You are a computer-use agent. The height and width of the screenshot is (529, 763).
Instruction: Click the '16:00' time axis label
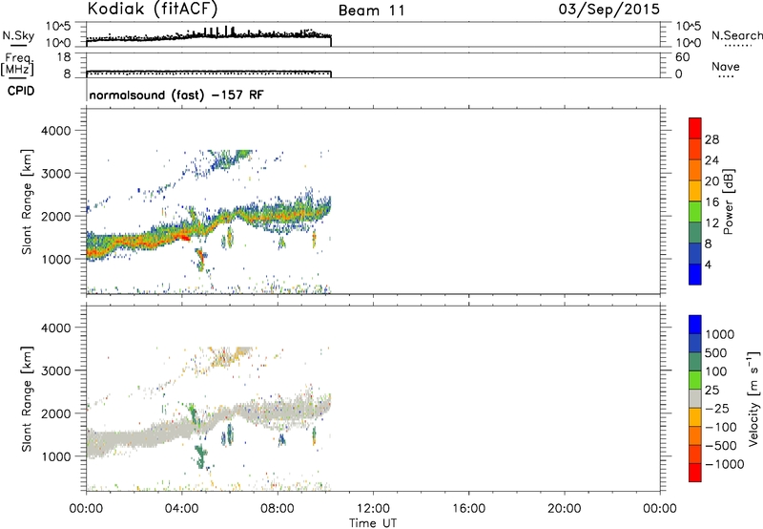468,509
